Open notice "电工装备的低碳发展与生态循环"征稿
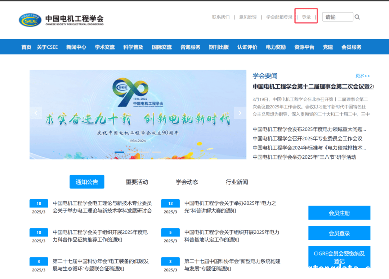 (101, 265)
